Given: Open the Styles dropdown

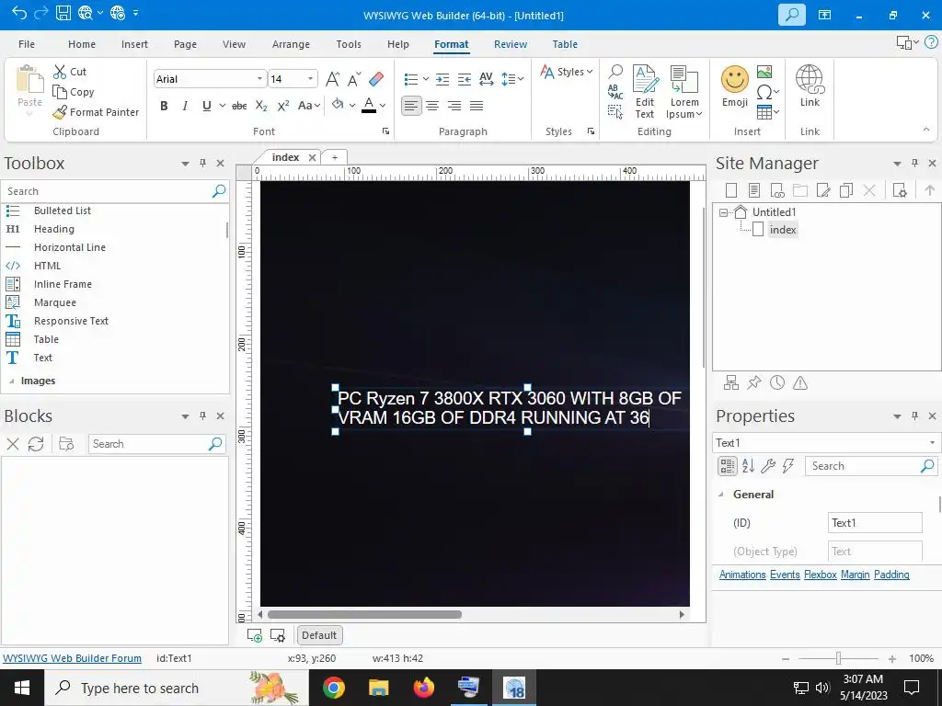Looking at the screenshot, I should point(567,72).
